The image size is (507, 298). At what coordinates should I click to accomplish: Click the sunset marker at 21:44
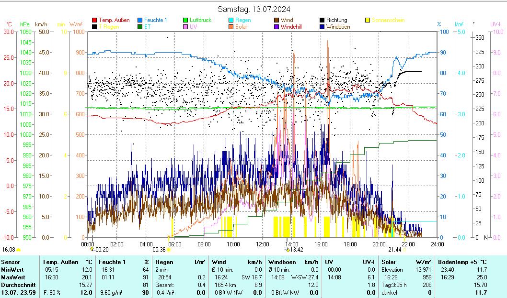pos(404,249)
